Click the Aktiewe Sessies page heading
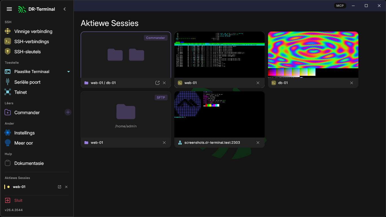 click(x=109, y=23)
